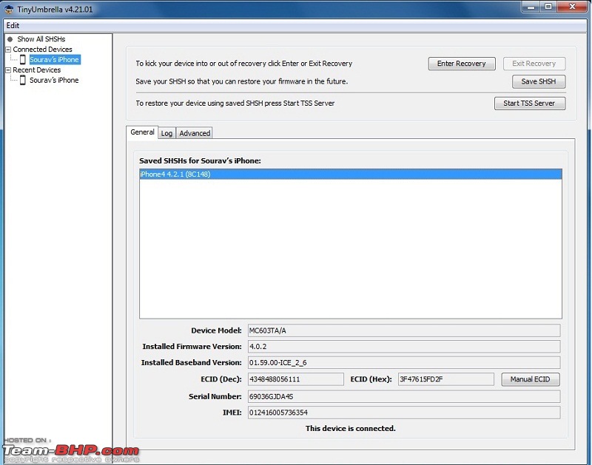
Task: Click the ECID (Dec) field
Action: pyautogui.click(x=295, y=379)
